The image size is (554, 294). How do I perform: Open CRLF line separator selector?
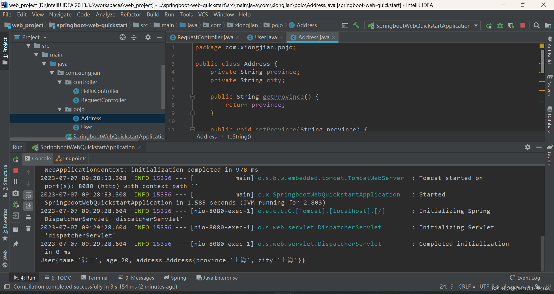click(x=467, y=286)
